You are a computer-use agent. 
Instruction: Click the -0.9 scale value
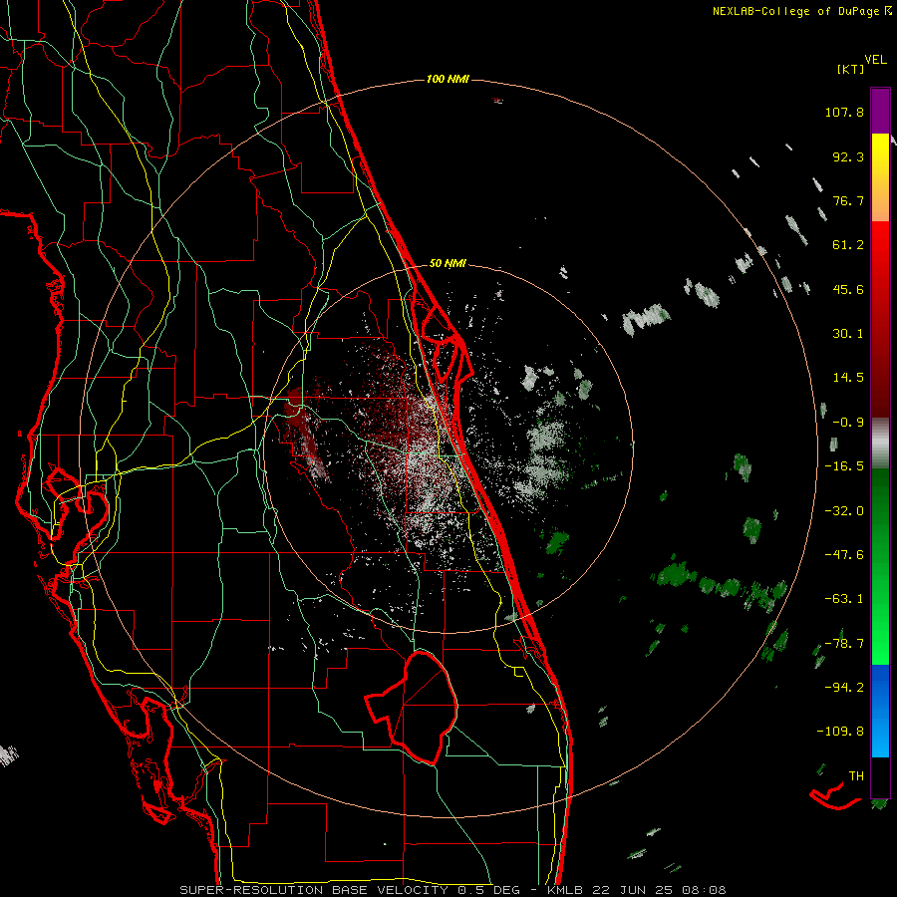(848, 423)
